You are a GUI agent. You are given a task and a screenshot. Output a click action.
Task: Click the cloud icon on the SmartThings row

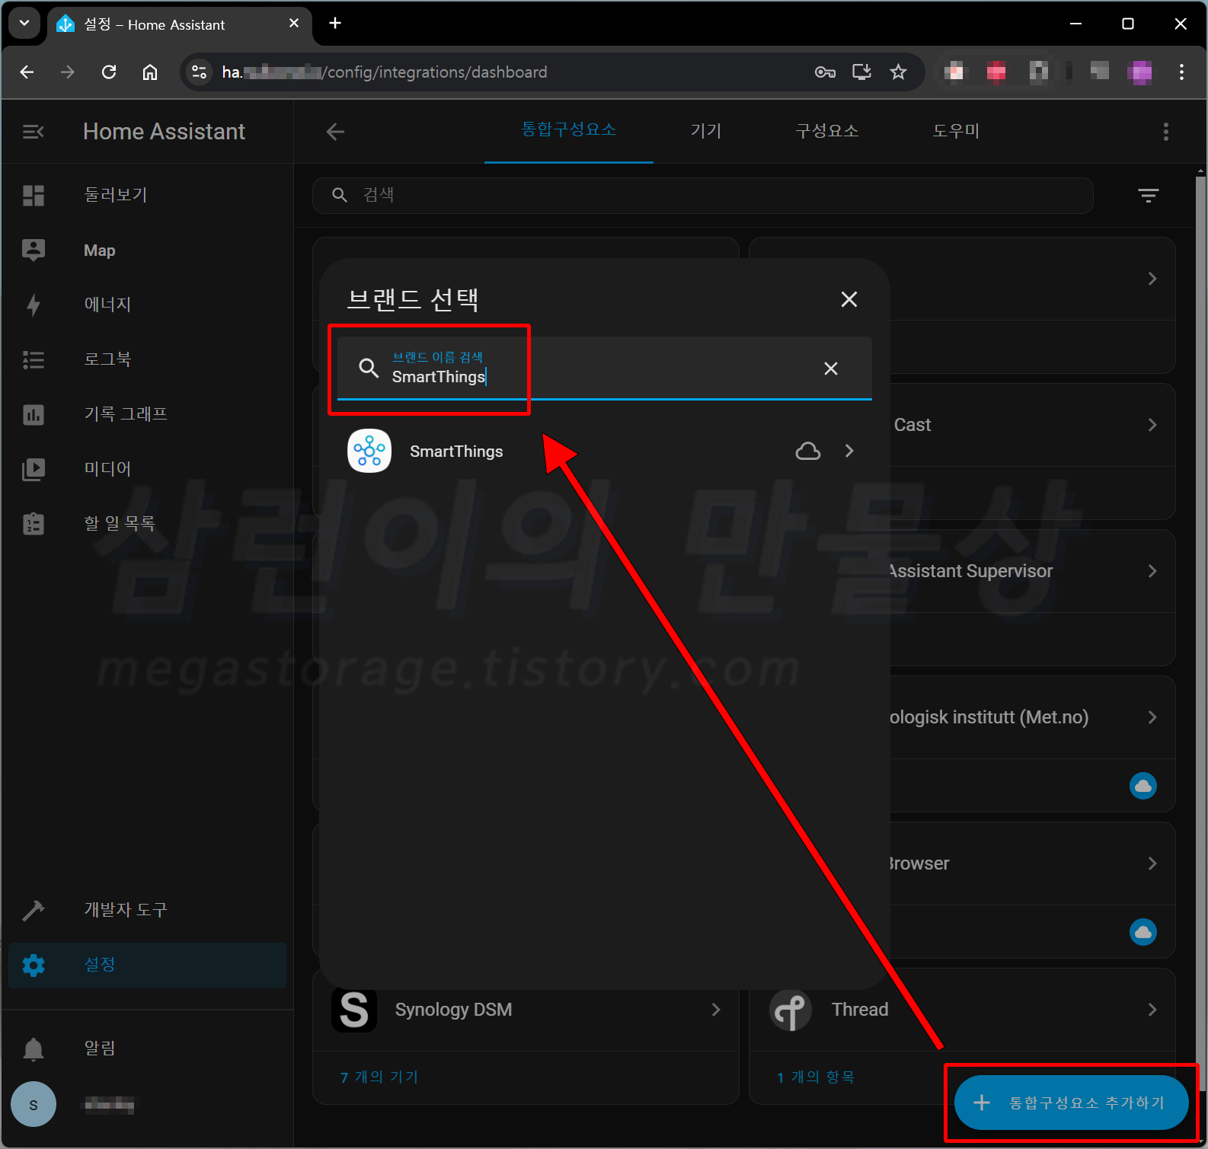(x=808, y=451)
